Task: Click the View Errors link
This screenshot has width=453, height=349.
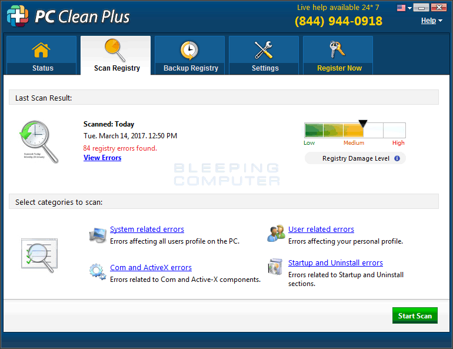Action: point(102,158)
